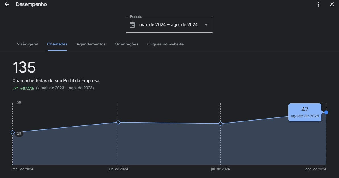The height and width of the screenshot is (178, 339).
Task: Expand the Período dropdown arrow
Action: point(206,25)
